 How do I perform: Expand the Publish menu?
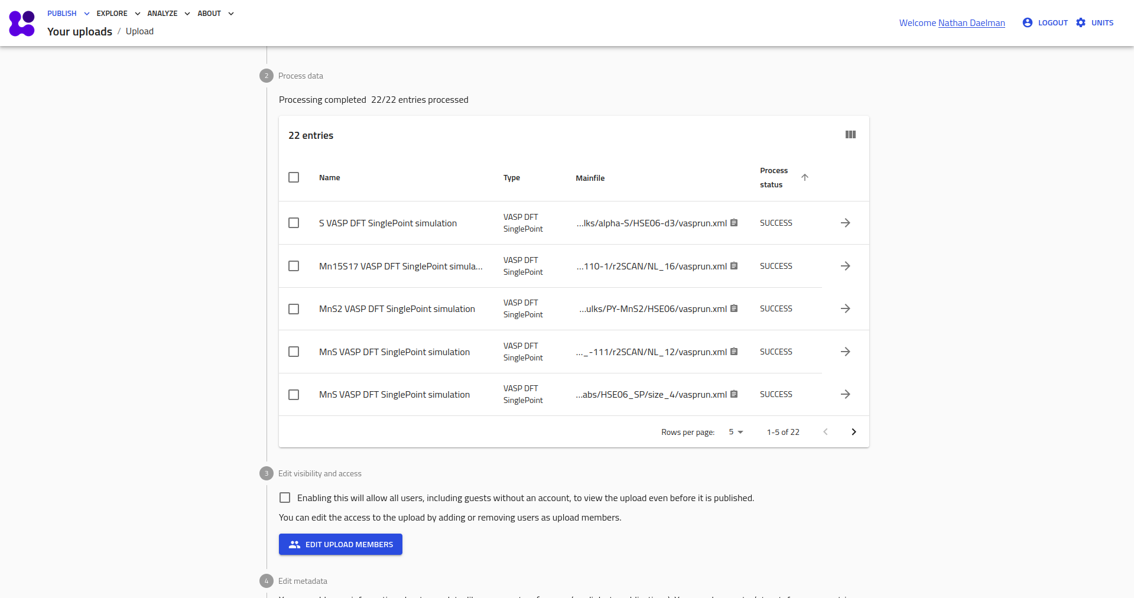[x=68, y=14]
